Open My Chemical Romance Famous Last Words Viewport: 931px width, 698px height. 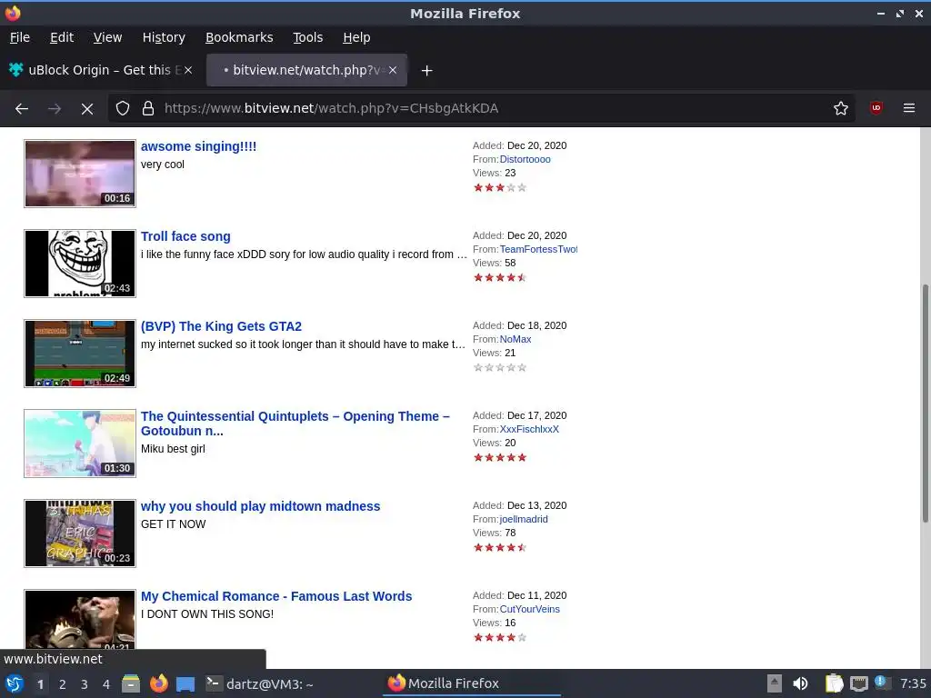pos(276,596)
